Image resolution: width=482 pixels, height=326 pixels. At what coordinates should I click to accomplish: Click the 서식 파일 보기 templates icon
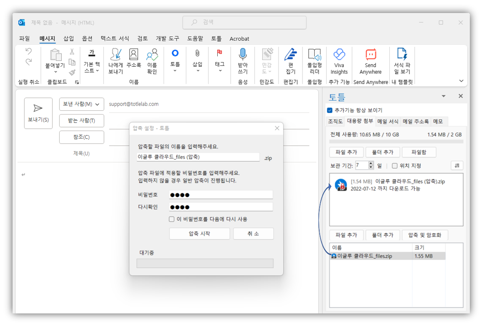402,54
